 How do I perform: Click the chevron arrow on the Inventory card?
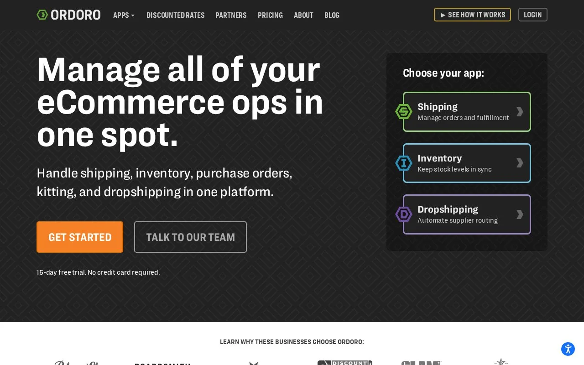pyautogui.click(x=520, y=163)
